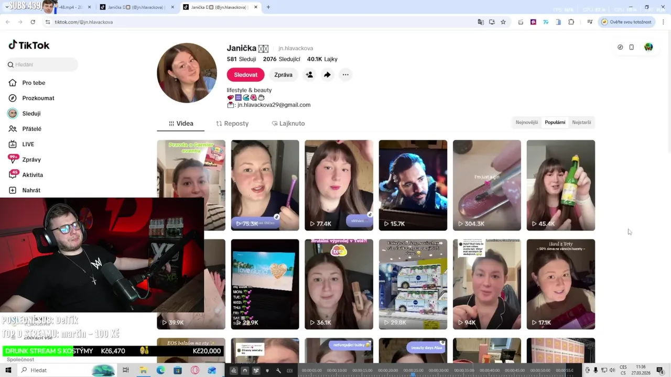Open a new browser tab
This screenshot has width=671, height=377.
[268, 7]
